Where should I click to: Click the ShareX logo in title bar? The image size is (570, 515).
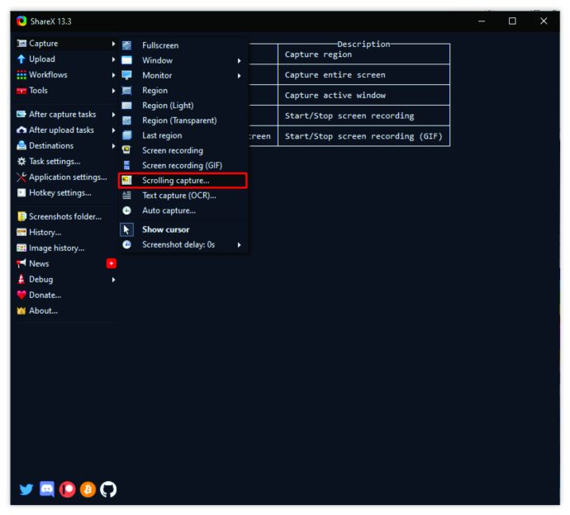click(21, 21)
